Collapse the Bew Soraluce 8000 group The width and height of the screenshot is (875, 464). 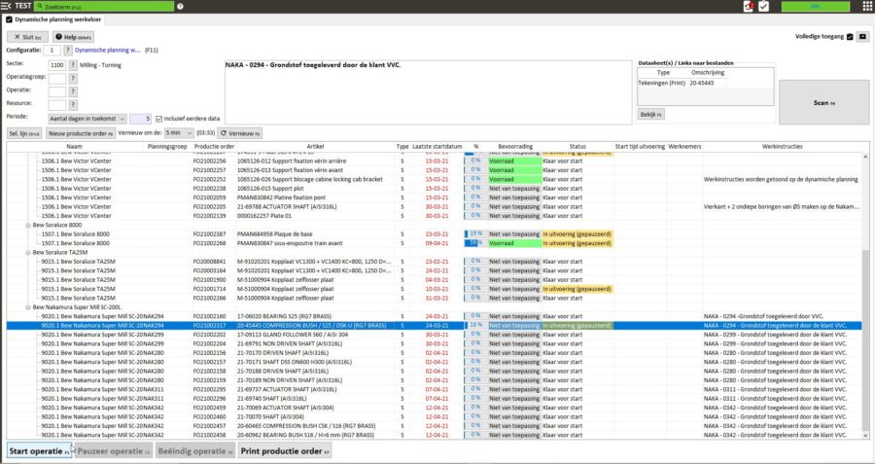click(x=28, y=225)
